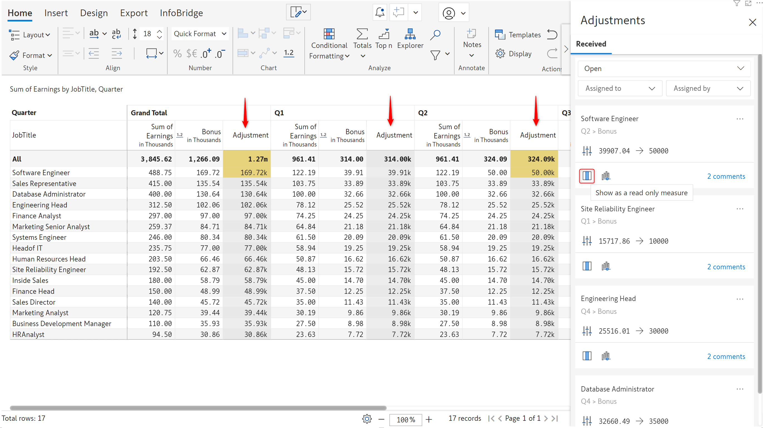Expand the Assigned to filter
763x428 pixels.
coord(620,88)
